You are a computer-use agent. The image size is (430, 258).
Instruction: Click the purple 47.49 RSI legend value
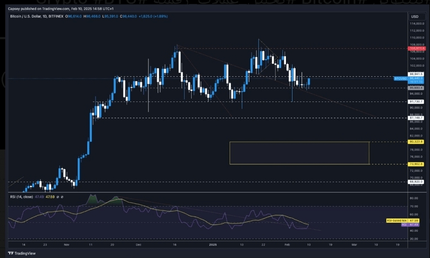tap(39, 197)
